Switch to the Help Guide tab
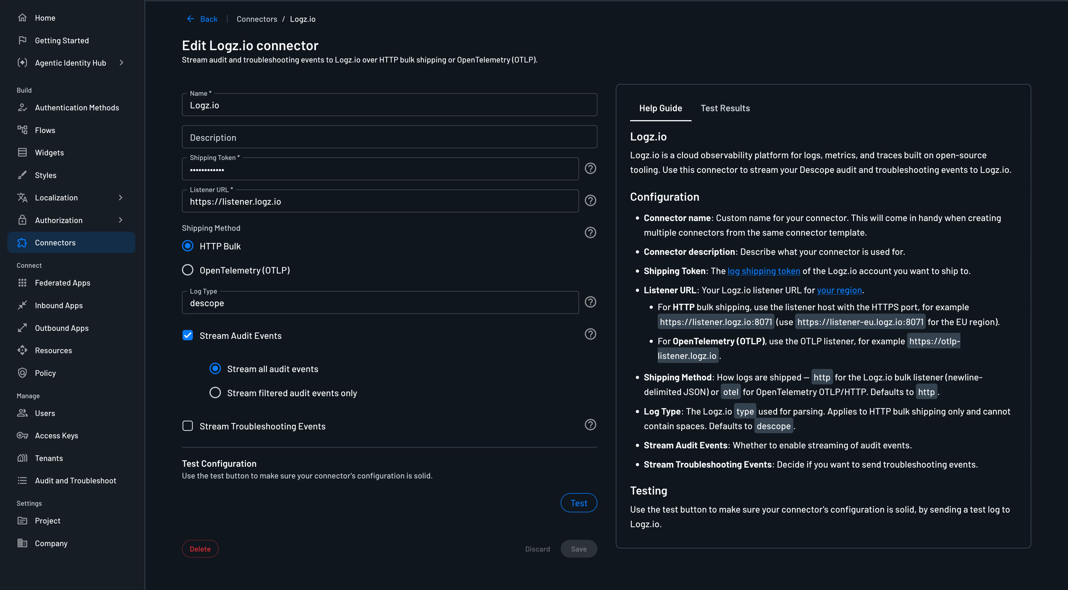This screenshot has width=1068, height=590. coord(661,108)
